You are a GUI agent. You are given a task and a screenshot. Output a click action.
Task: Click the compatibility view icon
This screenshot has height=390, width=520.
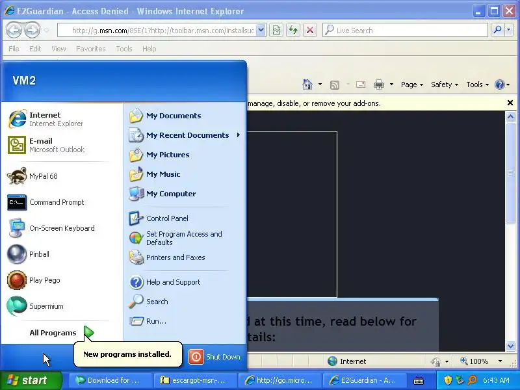pos(276,31)
